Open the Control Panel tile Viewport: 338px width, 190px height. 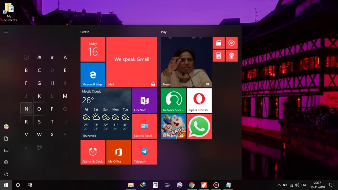tap(144, 126)
